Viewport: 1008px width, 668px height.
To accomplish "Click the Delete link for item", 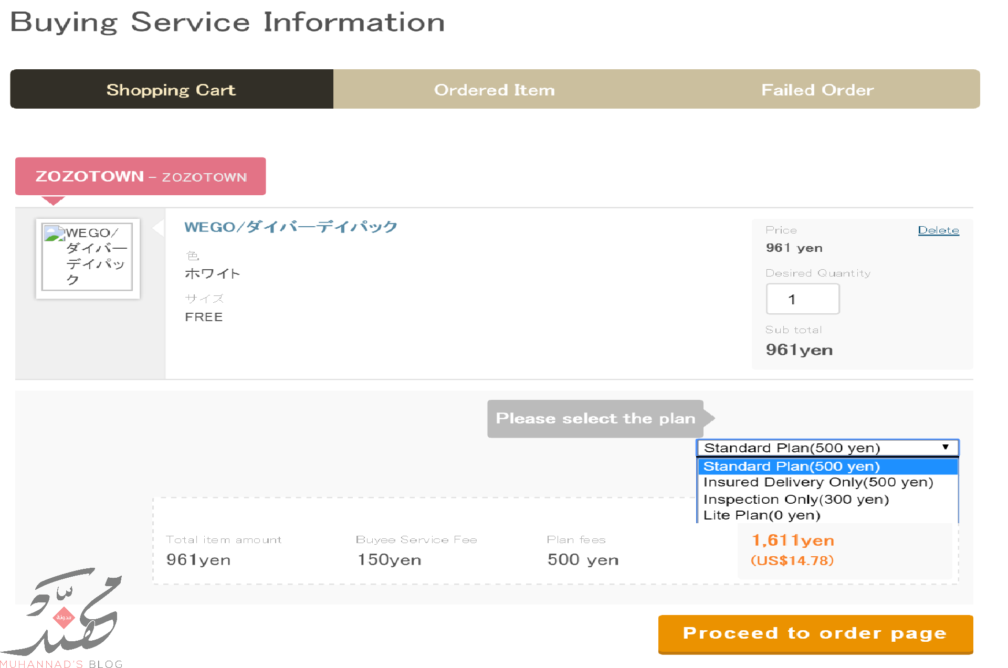I will pos(938,230).
